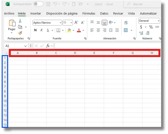This screenshot has height=134, width=168.
Task: Open the Fuente dialog launcher
Action: tap(85, 38)
